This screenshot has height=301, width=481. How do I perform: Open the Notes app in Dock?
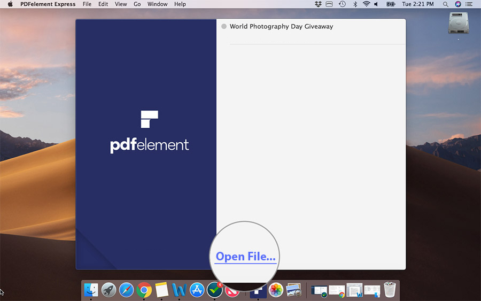161,290
